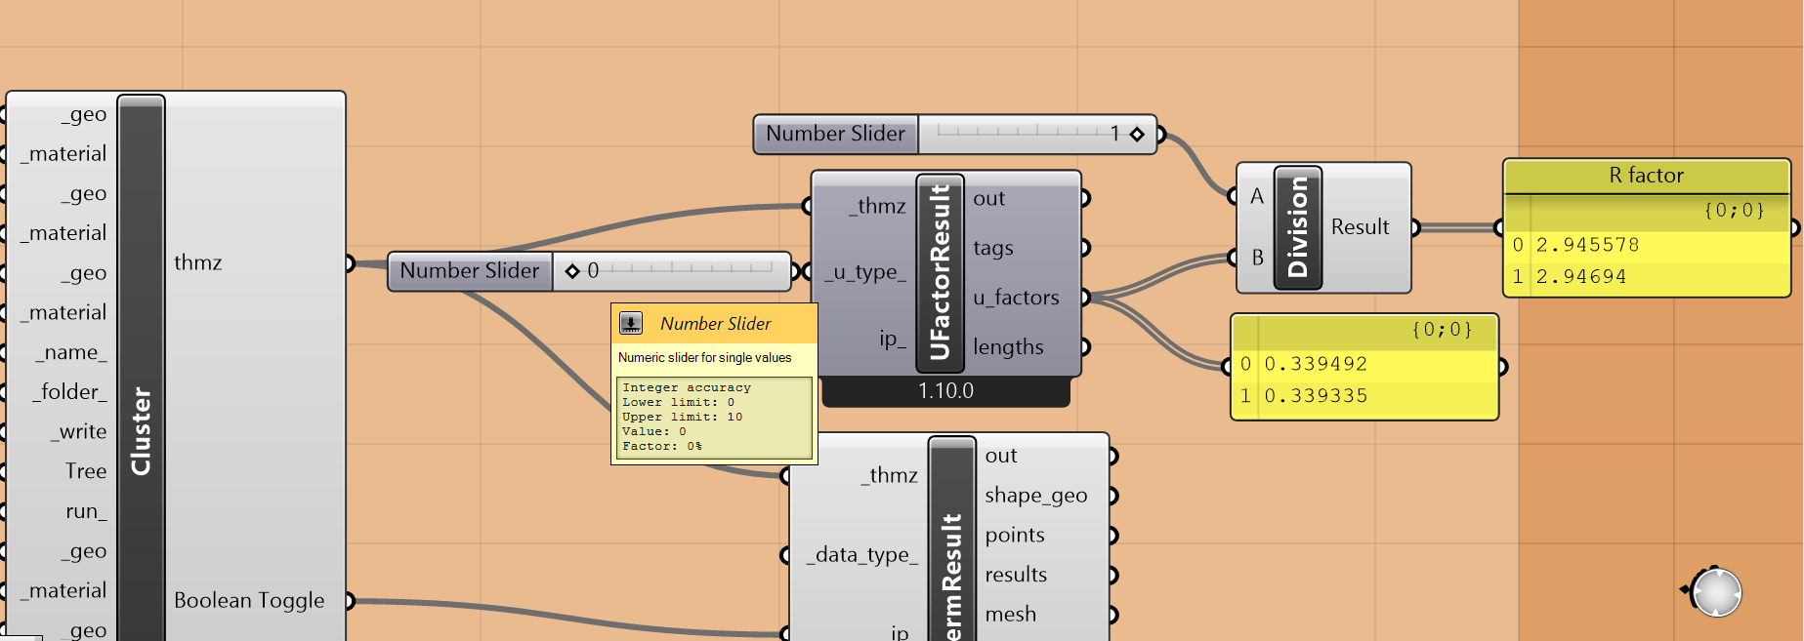Click the R factor panel header
This screenshot has width=1804, height=641.
[1647, 176]
